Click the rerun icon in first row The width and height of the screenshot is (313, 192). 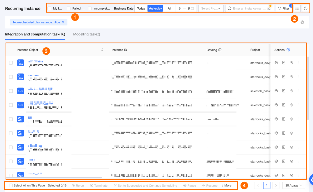click(291, 63)
